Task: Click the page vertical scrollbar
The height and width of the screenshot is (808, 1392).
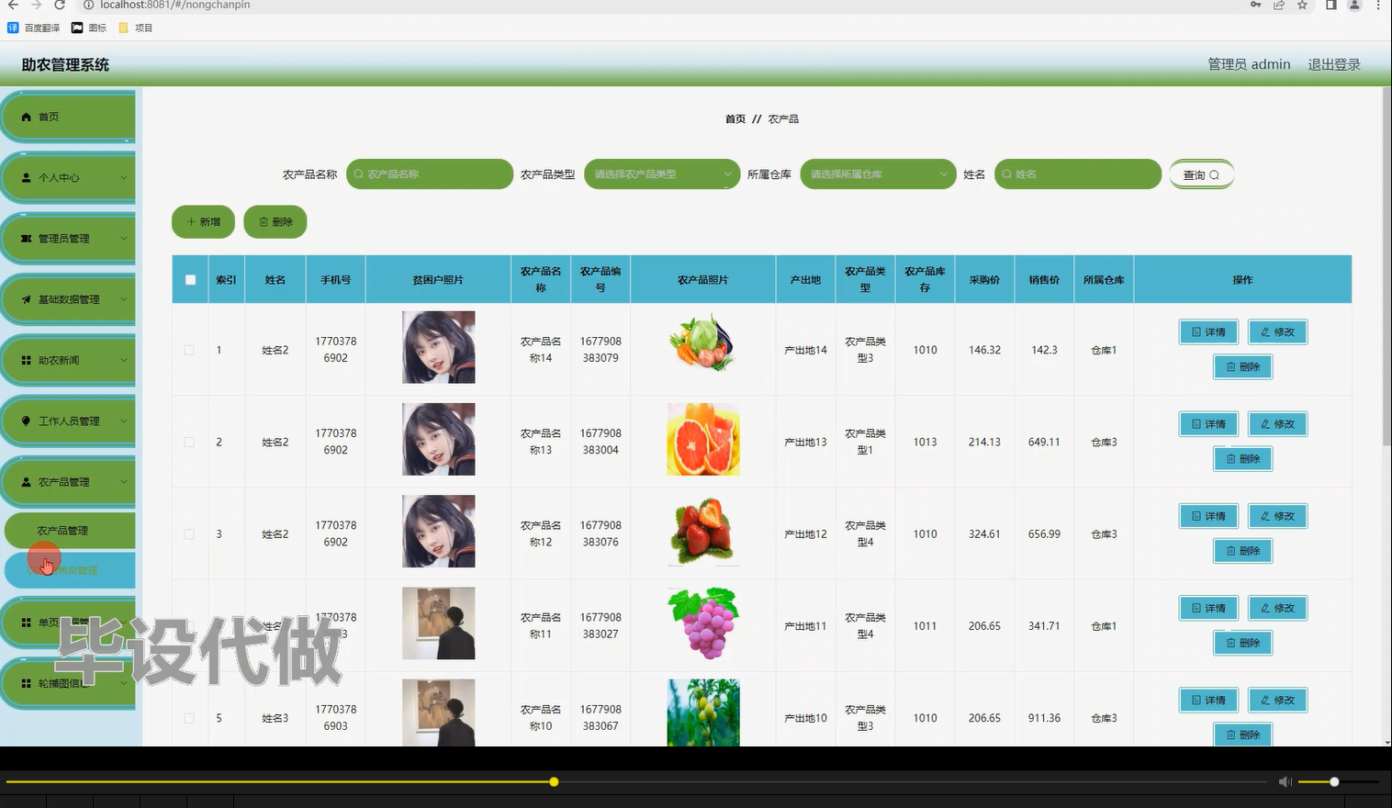Action: click(x=1386, y=266)
